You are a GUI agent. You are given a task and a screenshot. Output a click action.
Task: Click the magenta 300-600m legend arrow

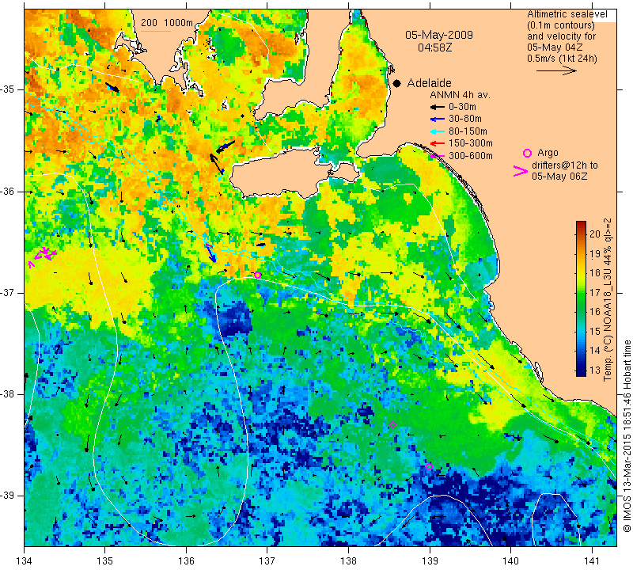[x=438, y=156]
